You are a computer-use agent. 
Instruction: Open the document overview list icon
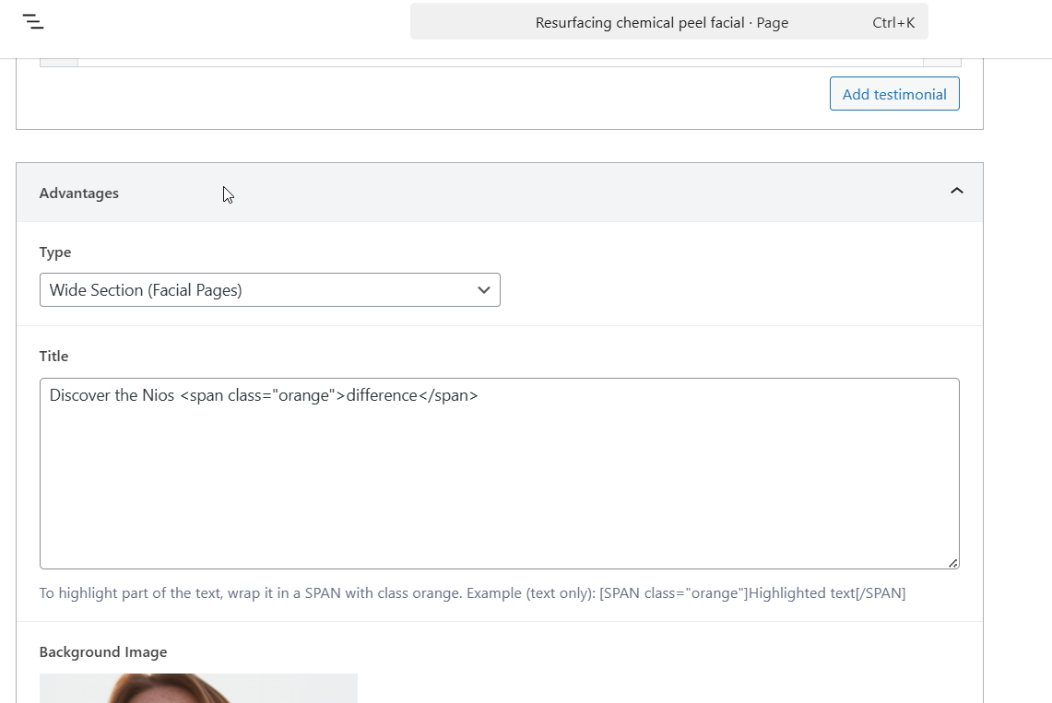tap(33, 22)
